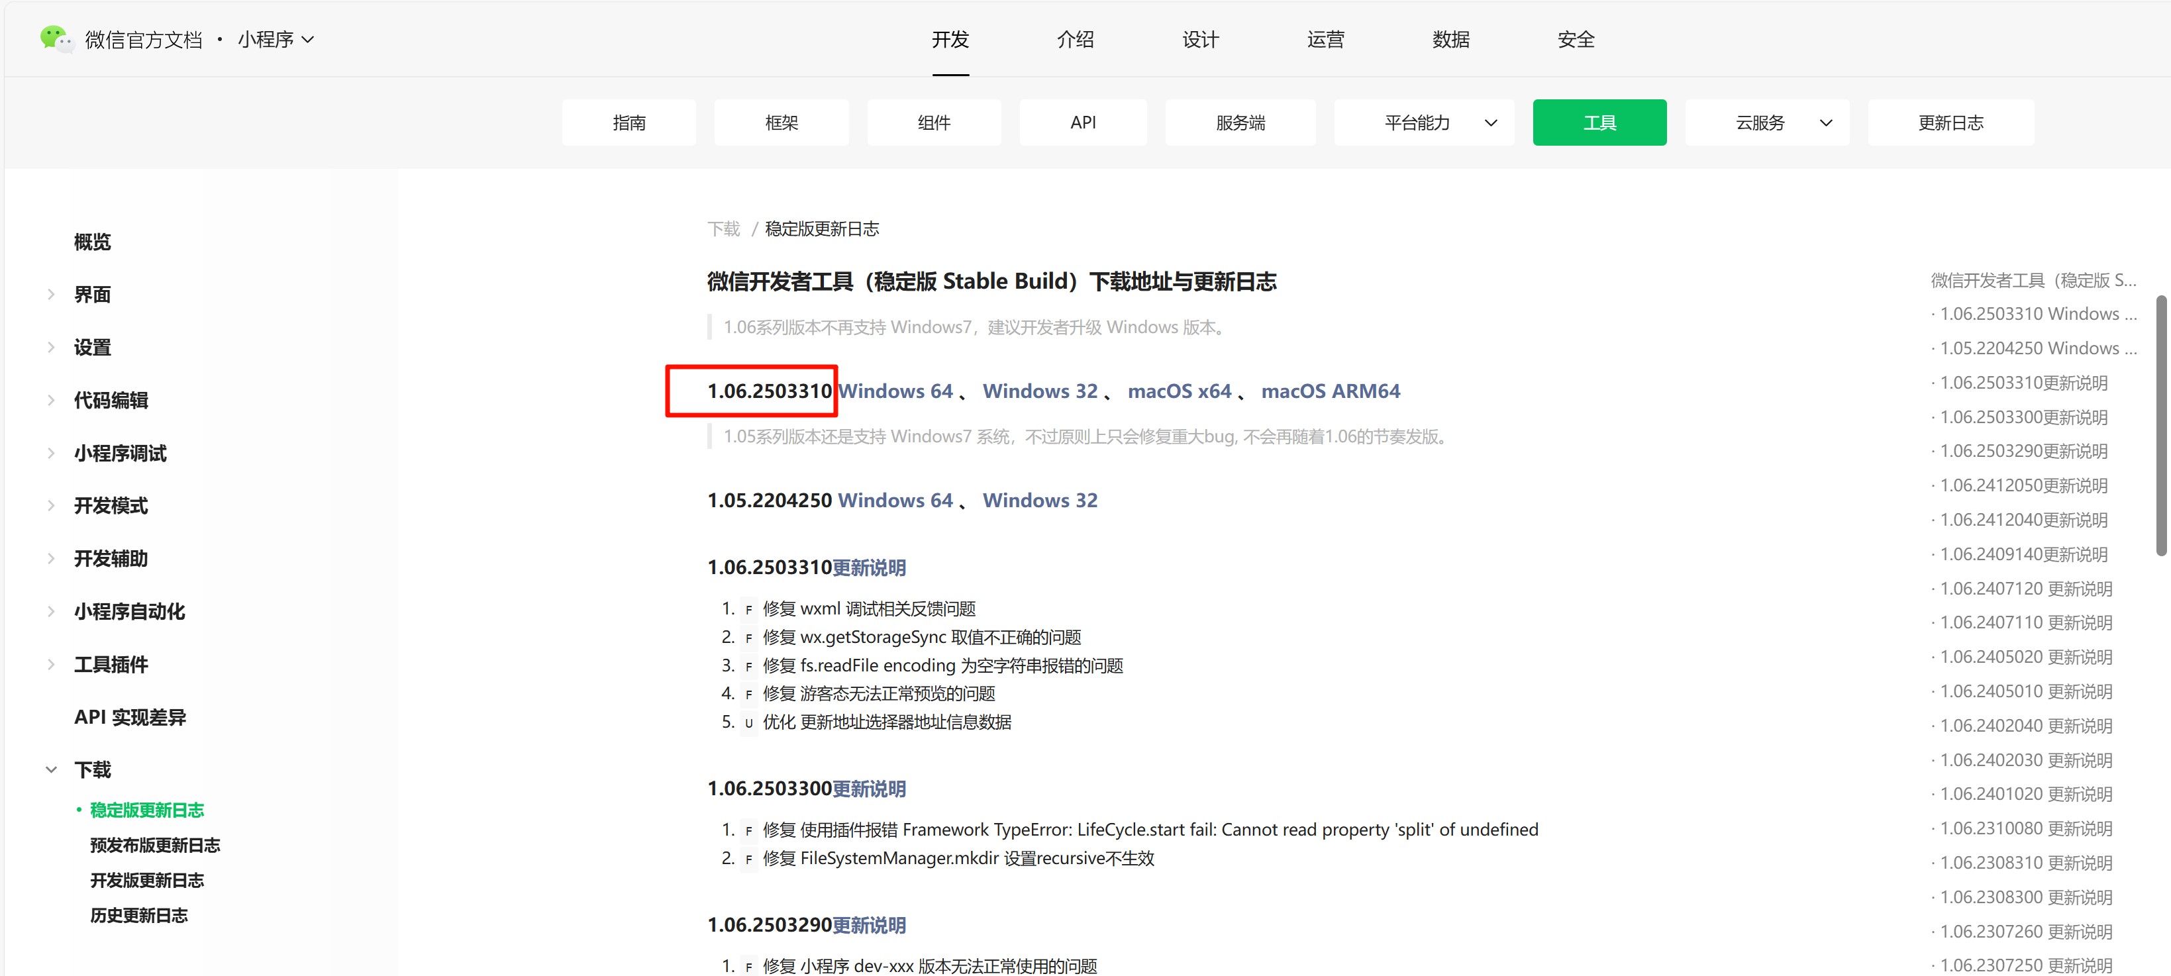Open the 框架 navigation button
Image resolution: width=2171 pixels, height=976 pixels.
pos(780,123)
